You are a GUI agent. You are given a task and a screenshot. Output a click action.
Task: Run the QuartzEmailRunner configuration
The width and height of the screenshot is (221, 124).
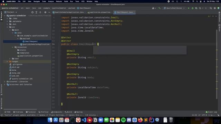click(x=189, y=8)
